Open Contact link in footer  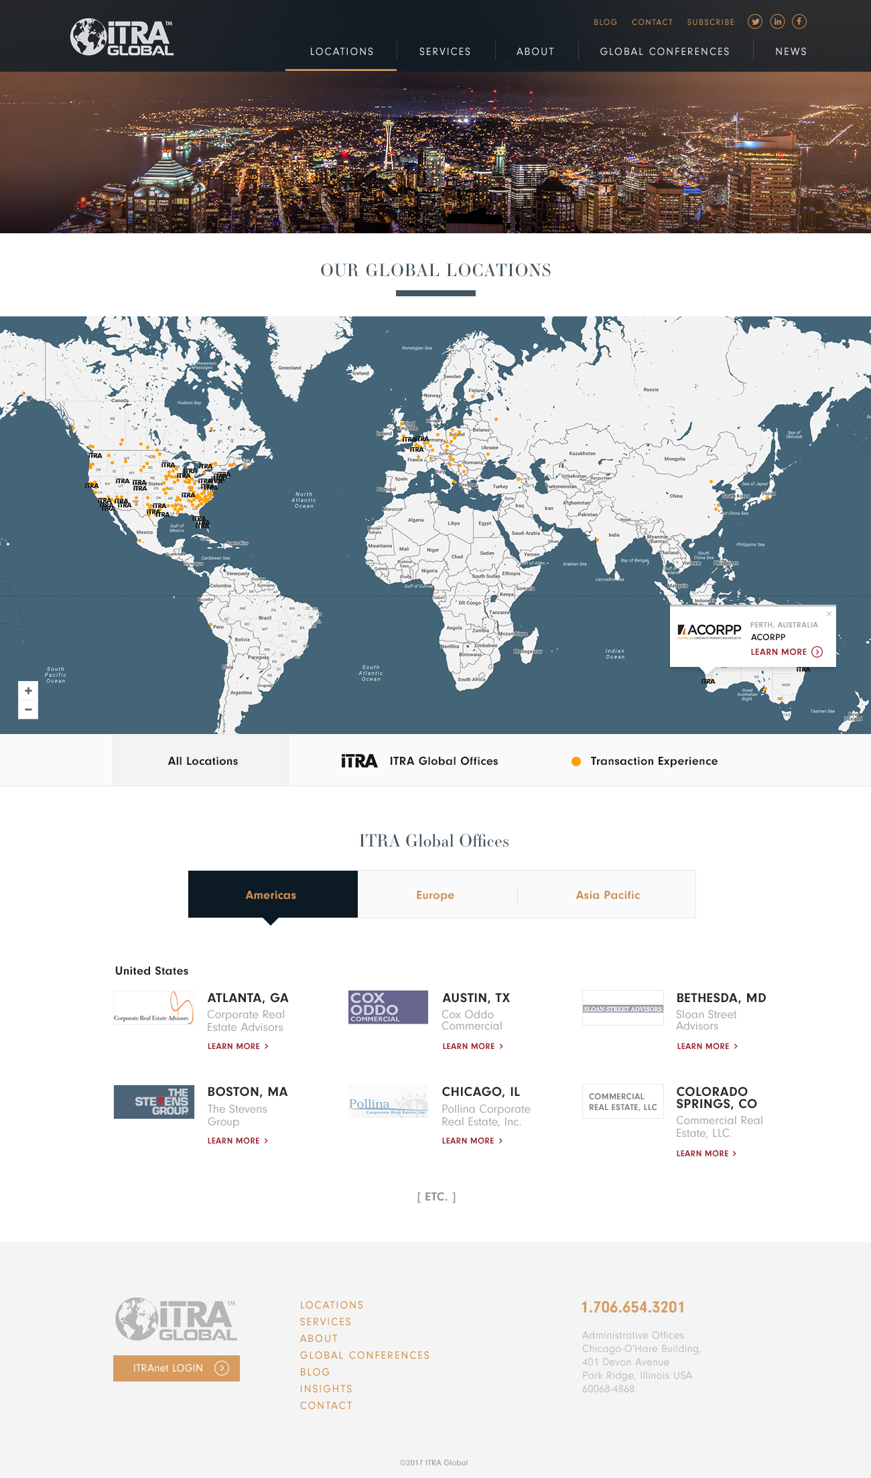pos(326,1406)
